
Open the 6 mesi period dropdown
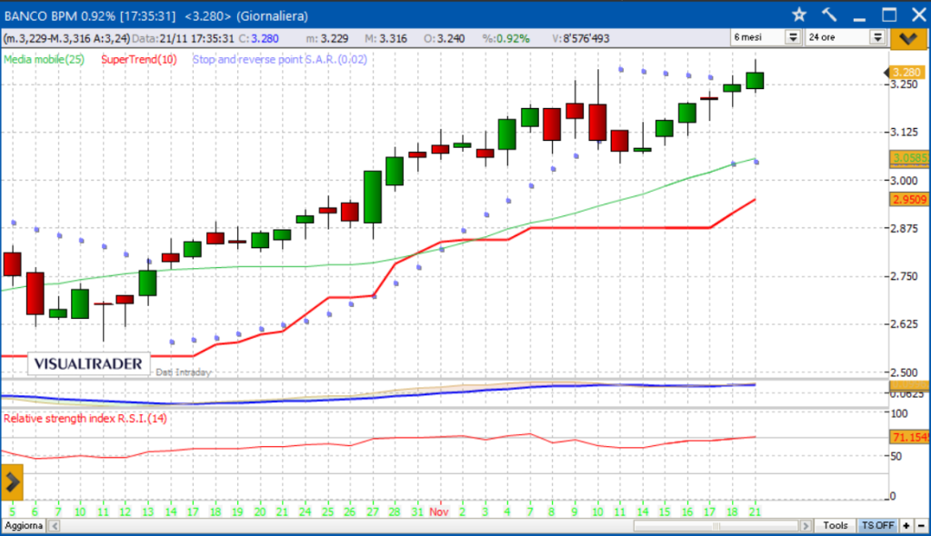pos(766,37)
